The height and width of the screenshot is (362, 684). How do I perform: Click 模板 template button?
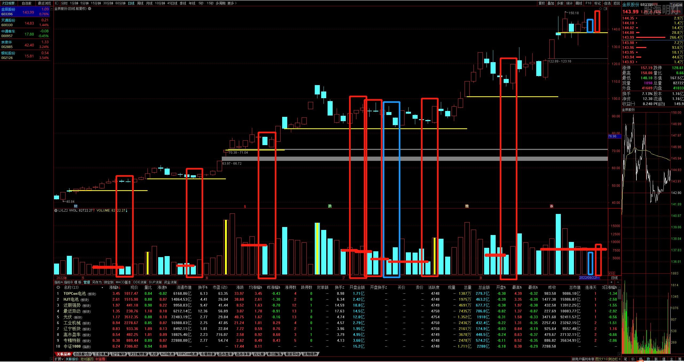click(78, 282)
